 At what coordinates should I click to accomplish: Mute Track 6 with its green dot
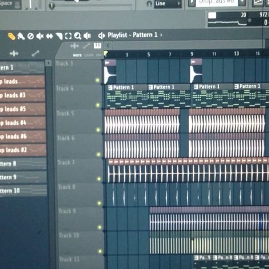tap(99, 154)
